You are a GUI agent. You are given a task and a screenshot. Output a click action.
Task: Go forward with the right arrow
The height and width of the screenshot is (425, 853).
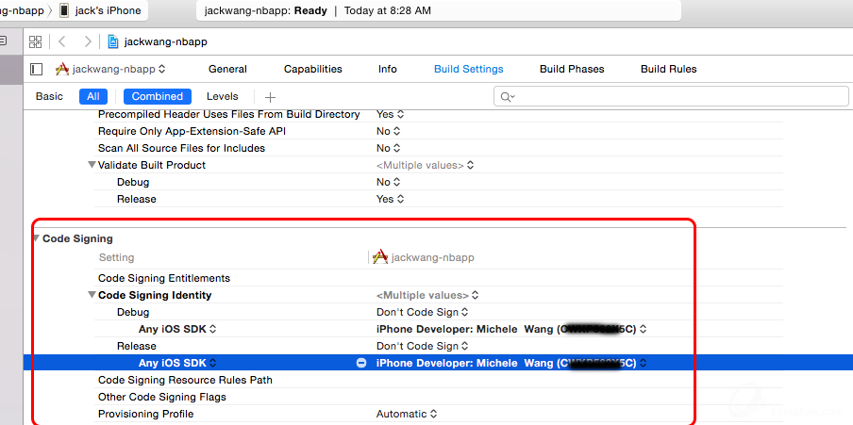coord(88,41)
